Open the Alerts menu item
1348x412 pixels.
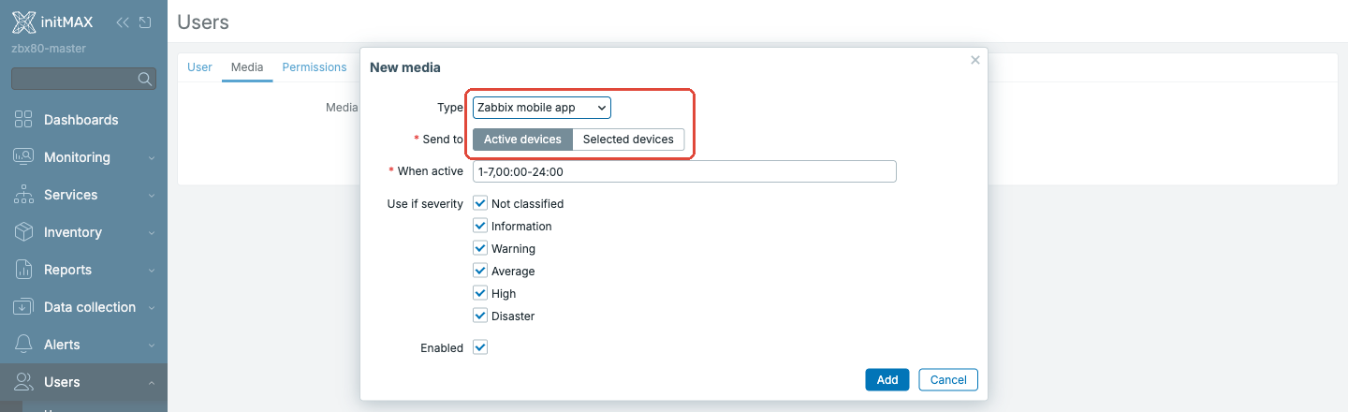coord(84,345)
